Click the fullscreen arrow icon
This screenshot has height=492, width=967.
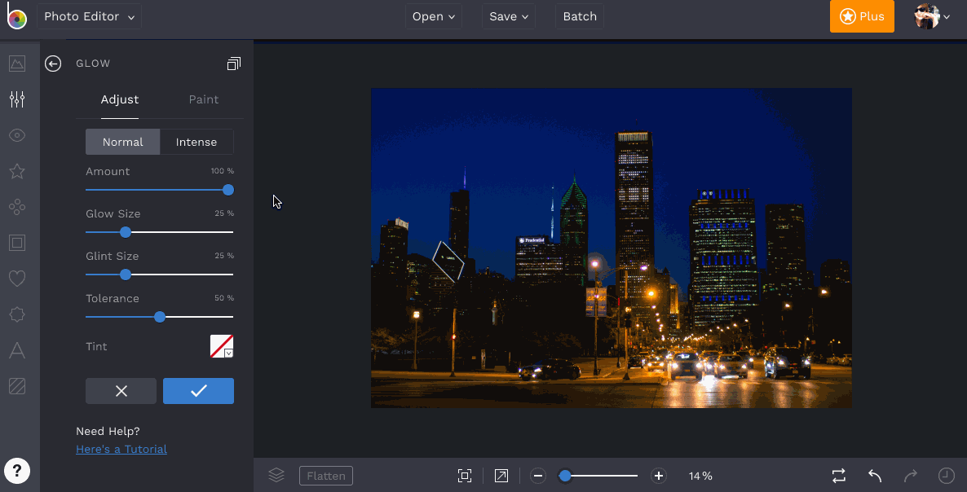pos(501,476)
